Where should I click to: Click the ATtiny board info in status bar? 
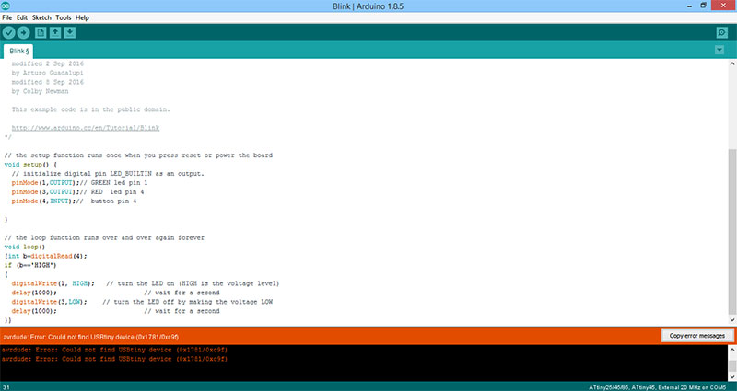pos(658,387)
